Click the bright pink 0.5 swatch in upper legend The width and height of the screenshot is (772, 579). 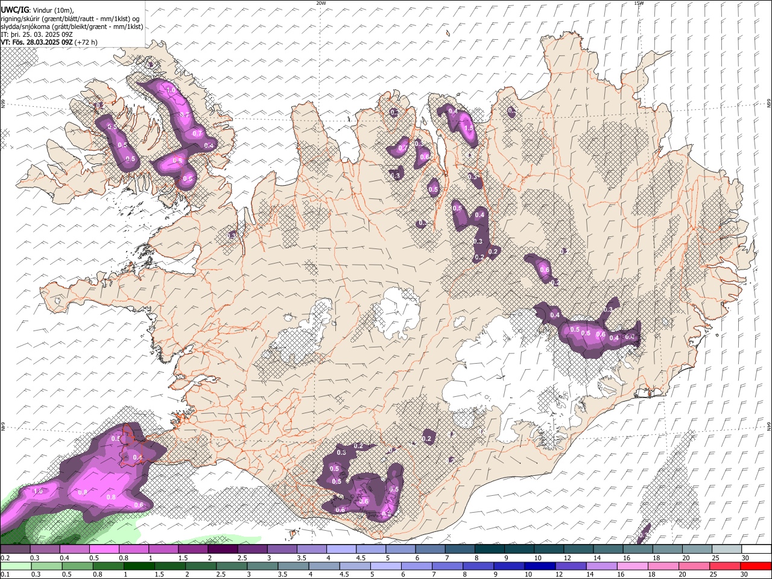click(104, 549)
